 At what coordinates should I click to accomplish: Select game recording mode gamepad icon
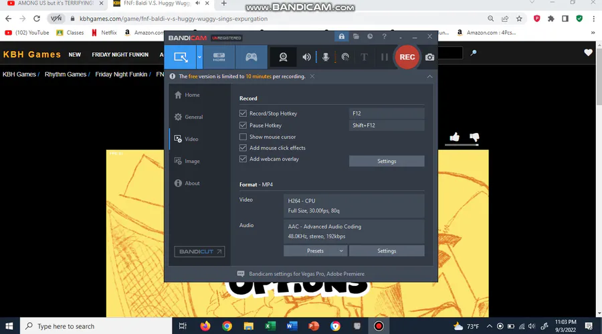[251, 57]
